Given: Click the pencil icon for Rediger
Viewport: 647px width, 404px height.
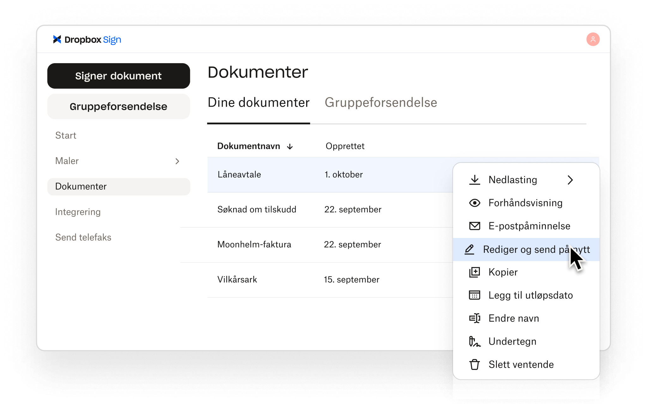Looking at the screenshot, I should 469,249.
